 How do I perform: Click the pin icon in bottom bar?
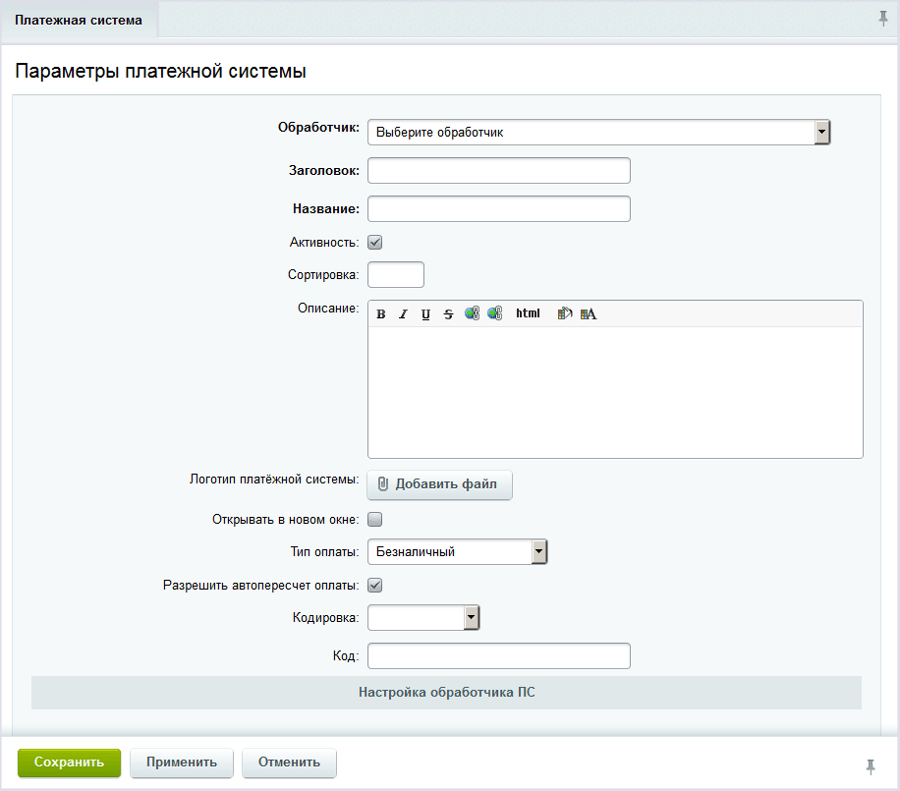(x=870, y=765)
